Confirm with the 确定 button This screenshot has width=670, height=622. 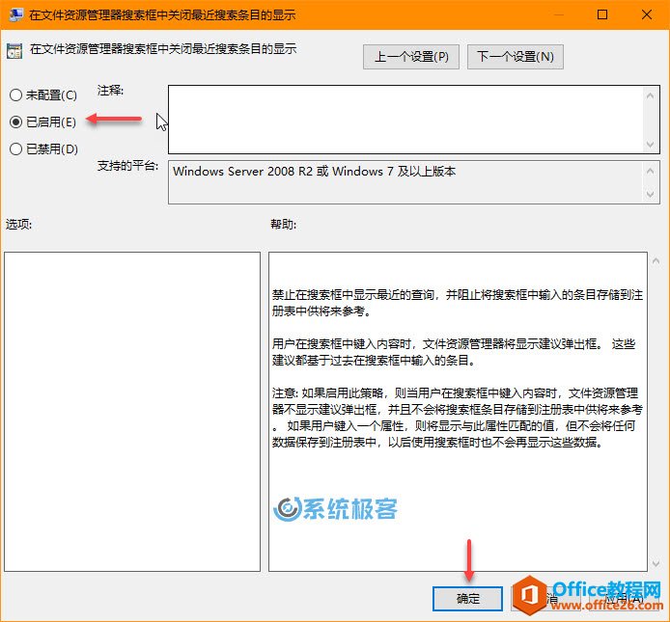click(x=467, y=599)
